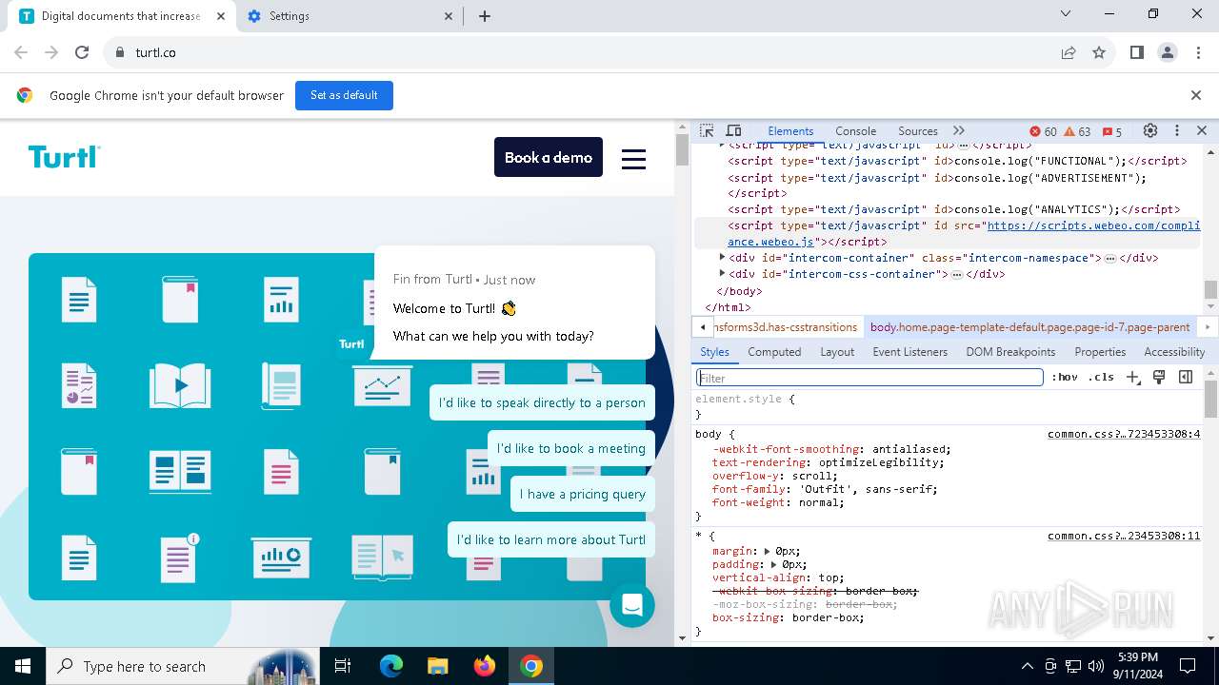Viewport: 1219px width, 685px height.
Task: Switch to the Console tab
Action: point(855,131)
